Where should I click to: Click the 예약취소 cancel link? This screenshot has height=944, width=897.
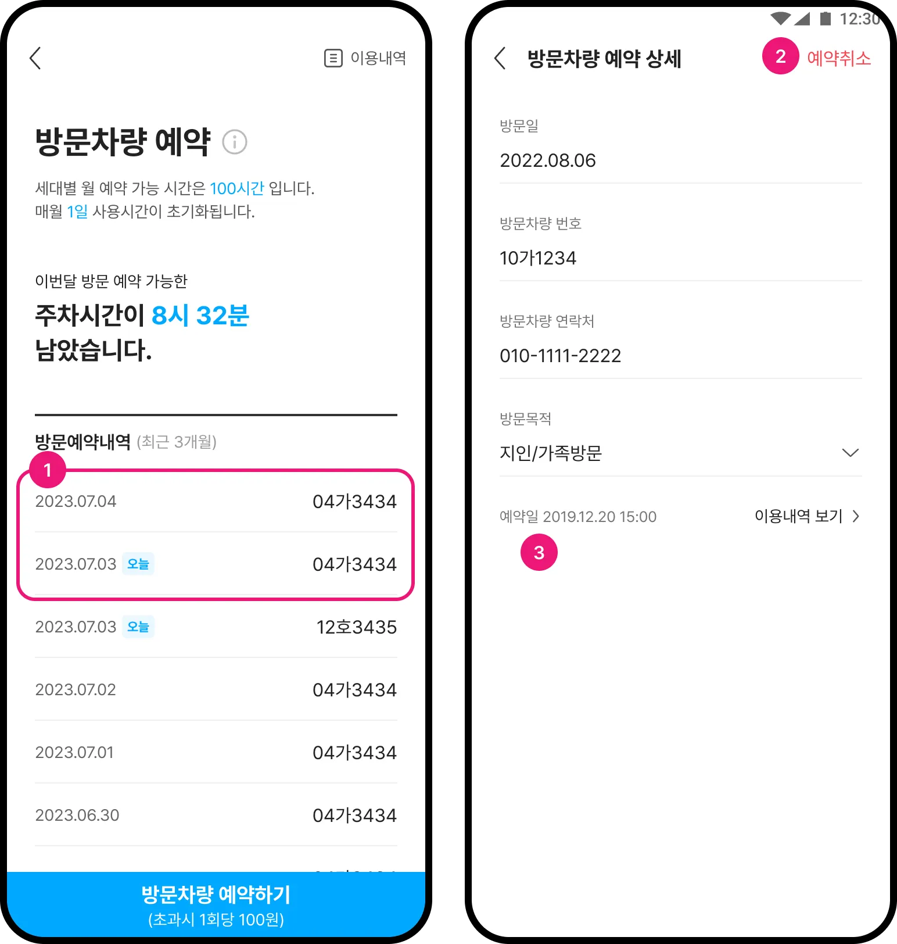[x=839, y=58]
